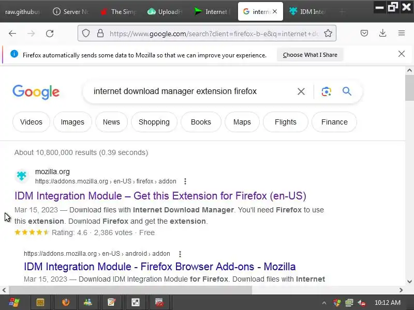Open options menu for firefox addon result

(185, 181)
